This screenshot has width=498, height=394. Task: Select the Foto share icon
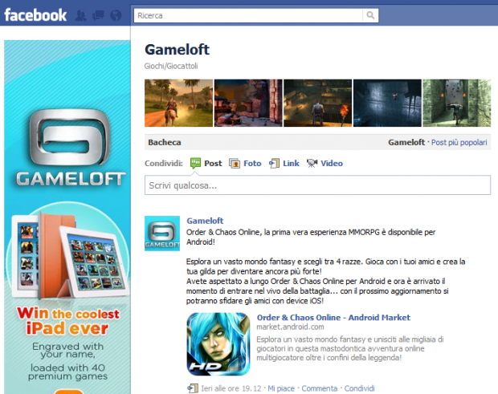[x=235, y=164]
